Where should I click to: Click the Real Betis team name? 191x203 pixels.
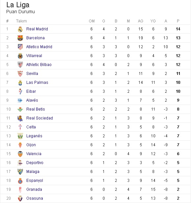(36, 109)
